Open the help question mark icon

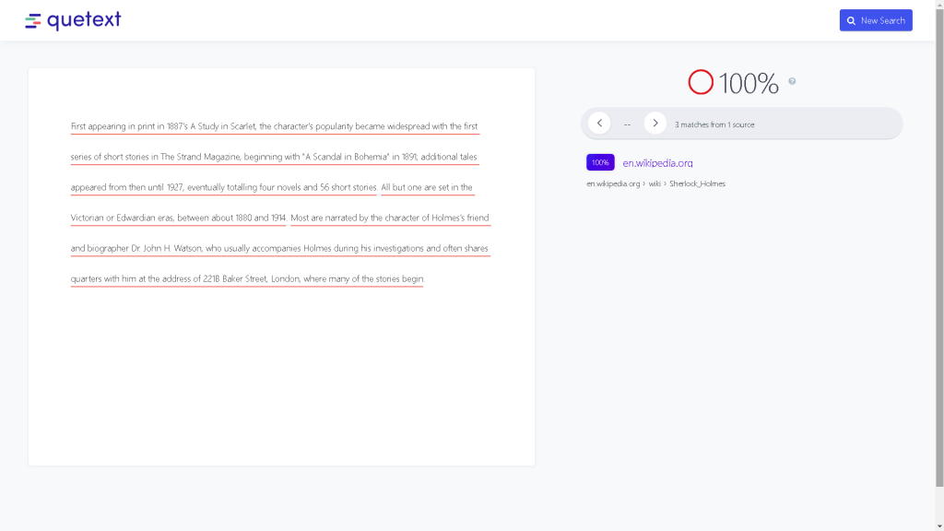click(x=792, y=81)
